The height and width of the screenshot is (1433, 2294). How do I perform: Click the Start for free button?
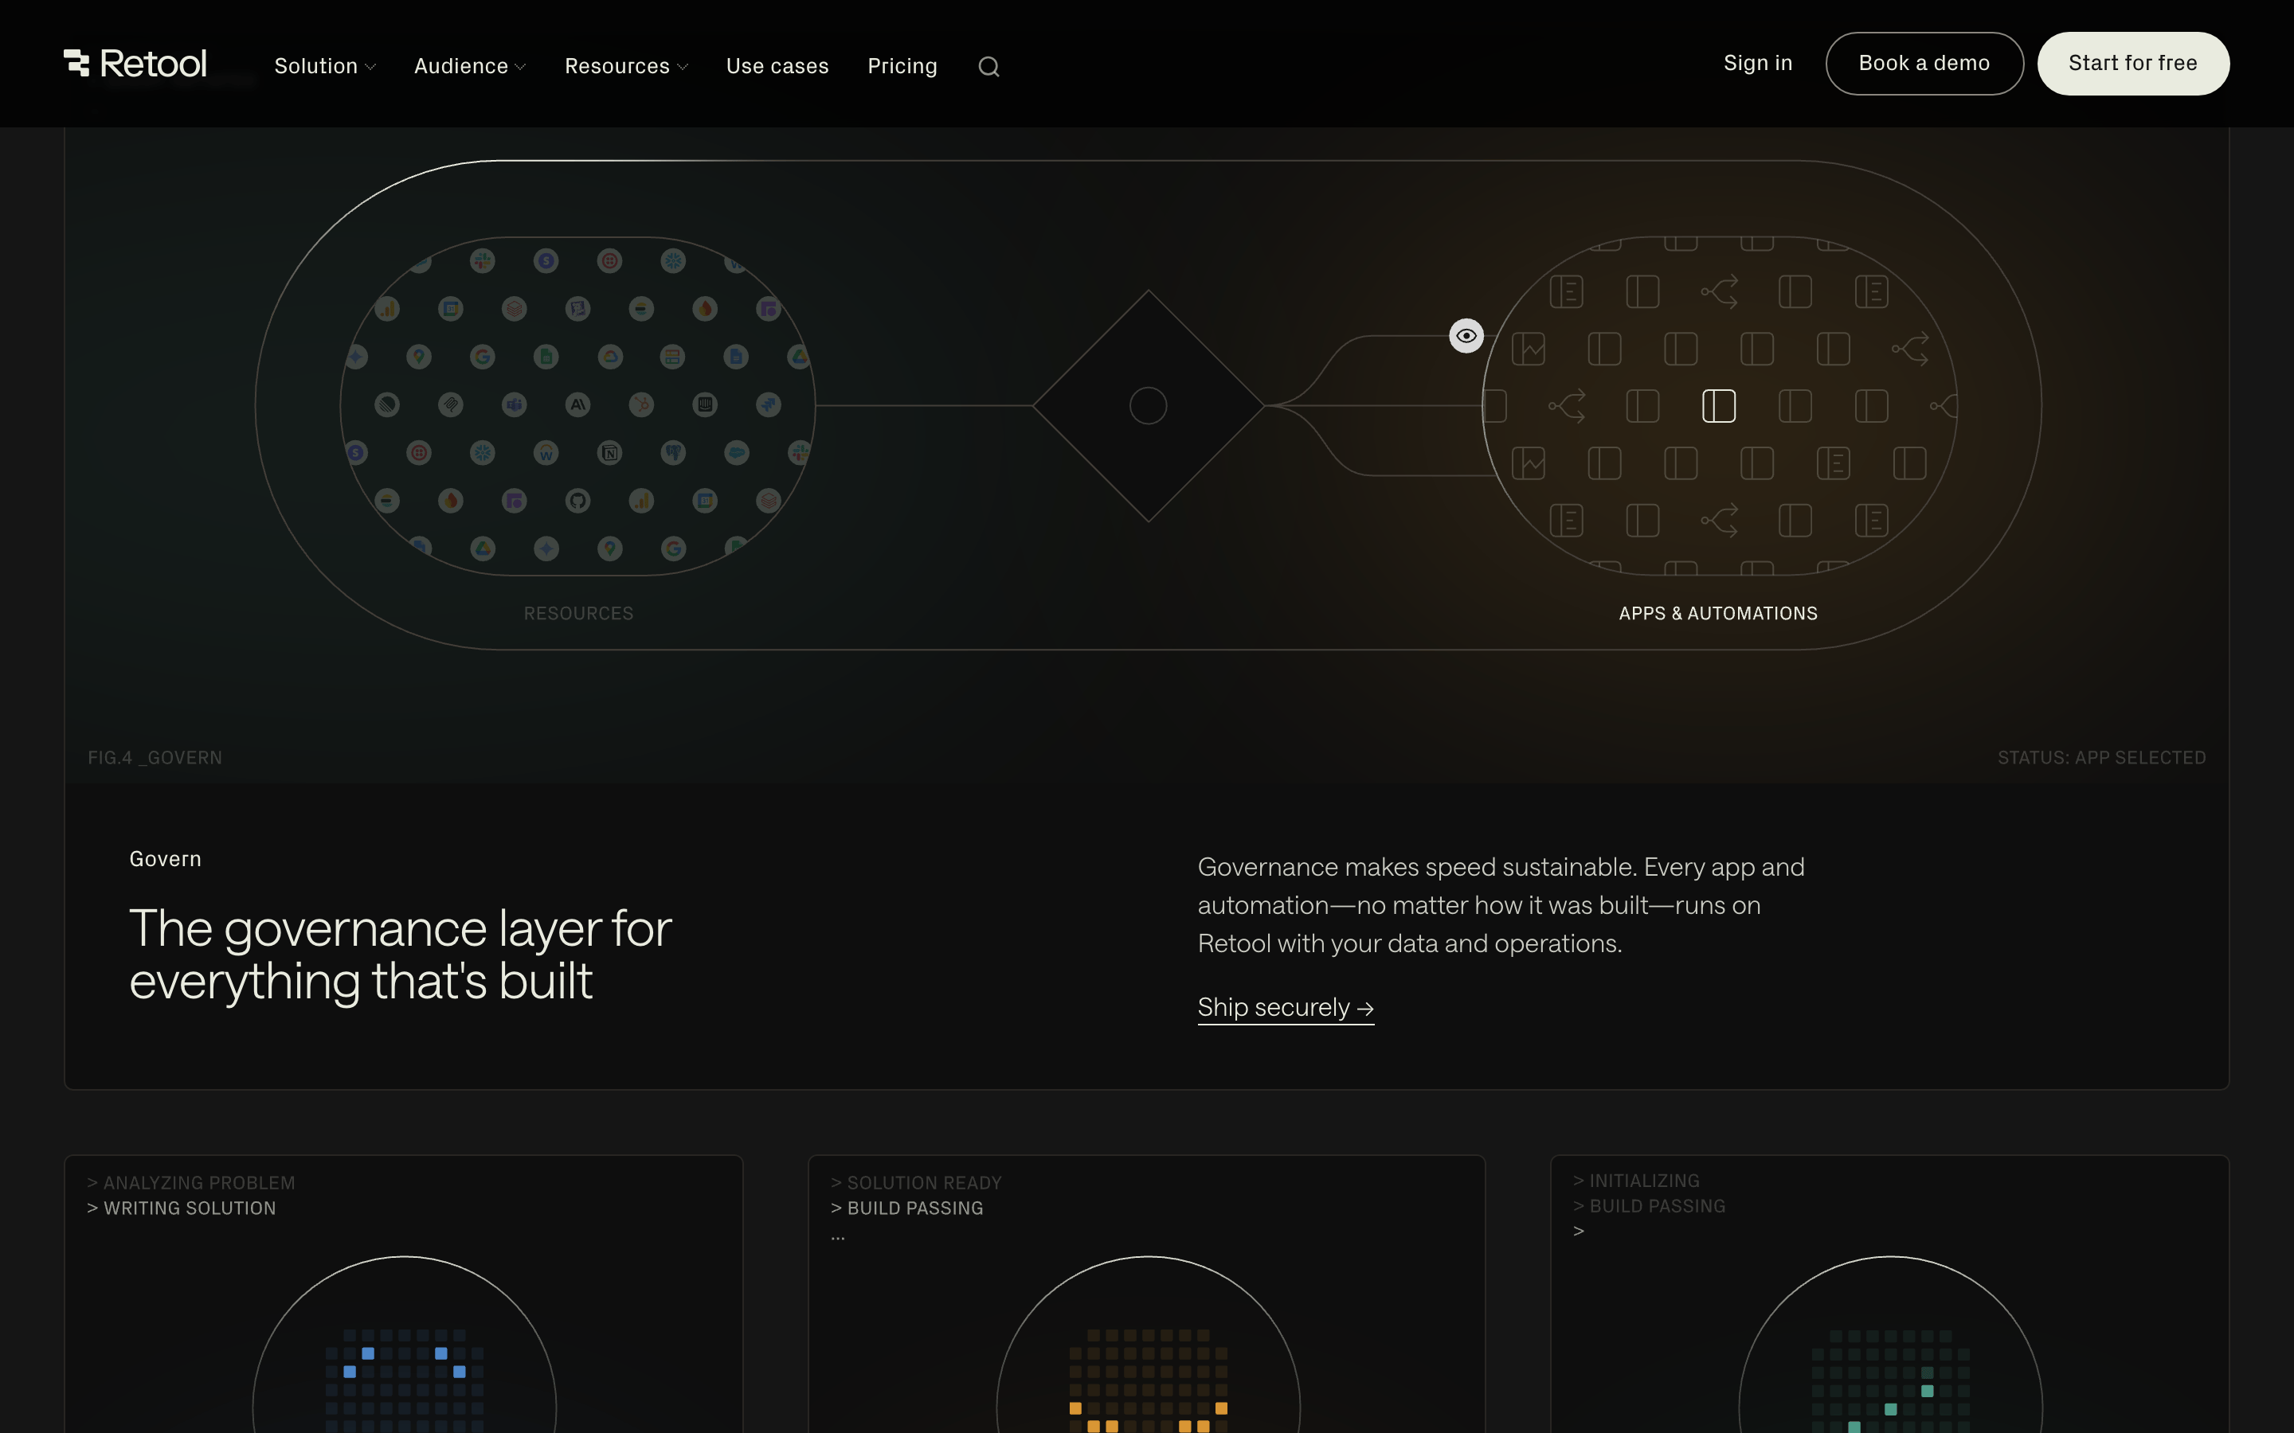click(x=2133, y=64)
